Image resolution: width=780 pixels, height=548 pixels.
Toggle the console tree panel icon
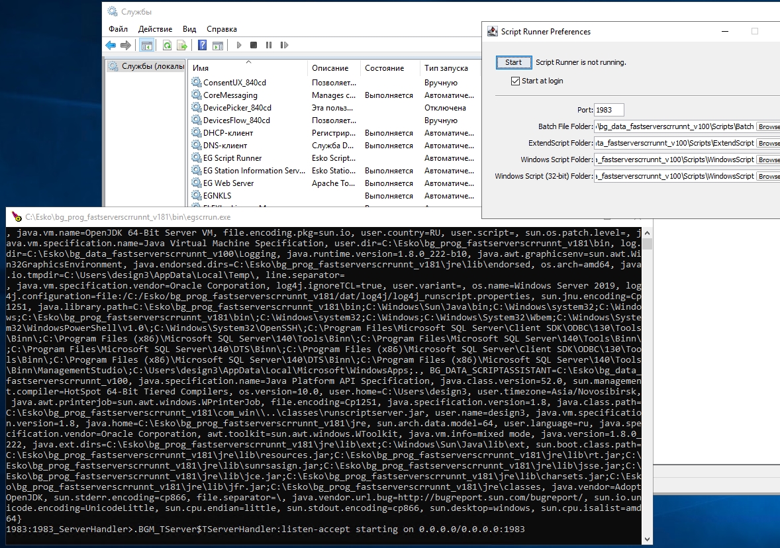[146, 45]
